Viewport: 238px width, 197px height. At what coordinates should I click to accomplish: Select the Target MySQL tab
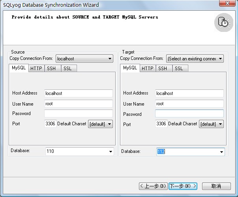[130, 68]
